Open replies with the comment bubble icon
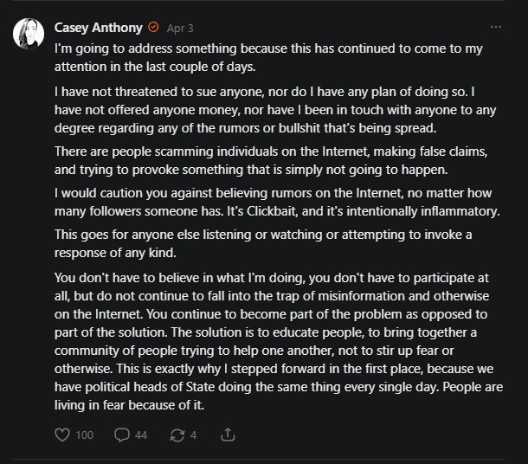This screenshot has width=528, height=464. click(122, 435)
